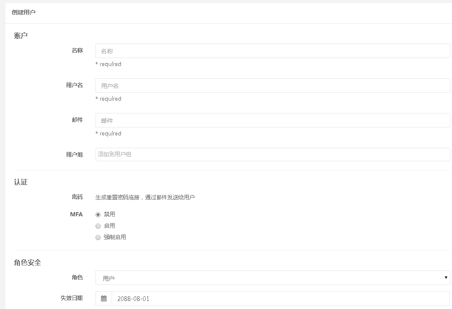This screenshot has height=309, width=452.
Task: Click the 邮件 email input field
Action: coord(273,120)
